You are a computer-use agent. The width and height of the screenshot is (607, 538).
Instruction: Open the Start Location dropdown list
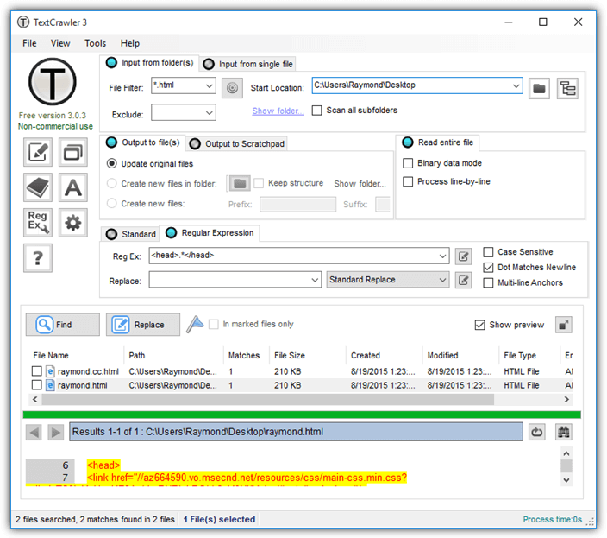pyautogui.click(x=516, y=85)
